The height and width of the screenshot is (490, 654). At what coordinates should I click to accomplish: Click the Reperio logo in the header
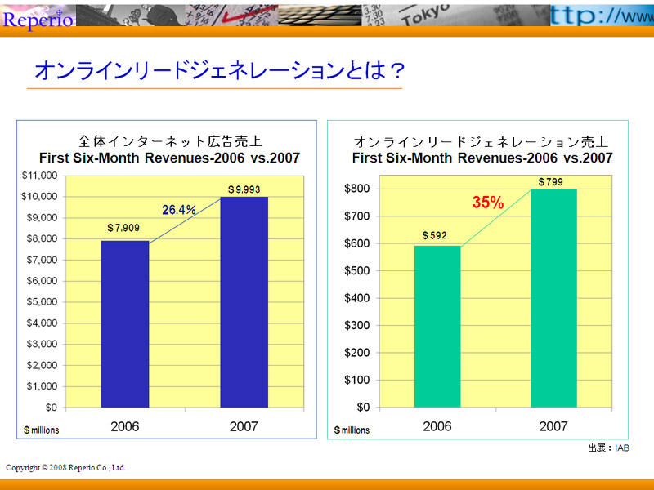[38, 17]
